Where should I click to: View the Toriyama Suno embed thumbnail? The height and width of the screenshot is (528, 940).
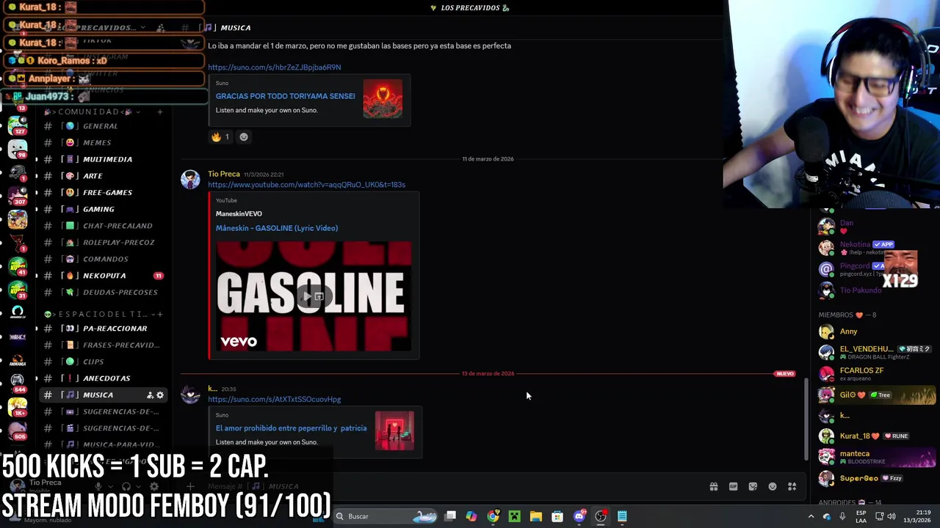383,99
